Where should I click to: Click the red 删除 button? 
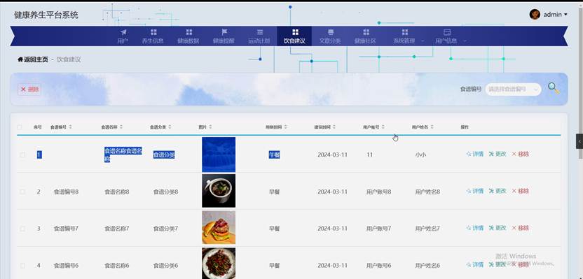[29, 89]
